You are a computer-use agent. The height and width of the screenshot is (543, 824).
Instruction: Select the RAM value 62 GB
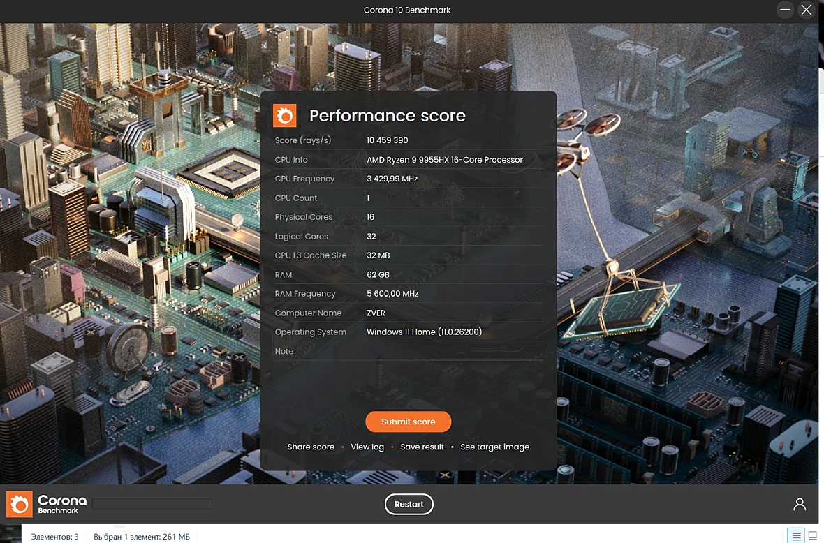(378, 275)
